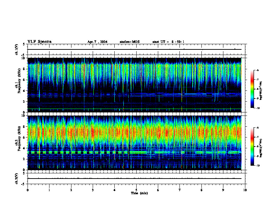The height and width of the screenshot is (213, 276).
Task: Click time axis tick label "1"
Action: 49,190
